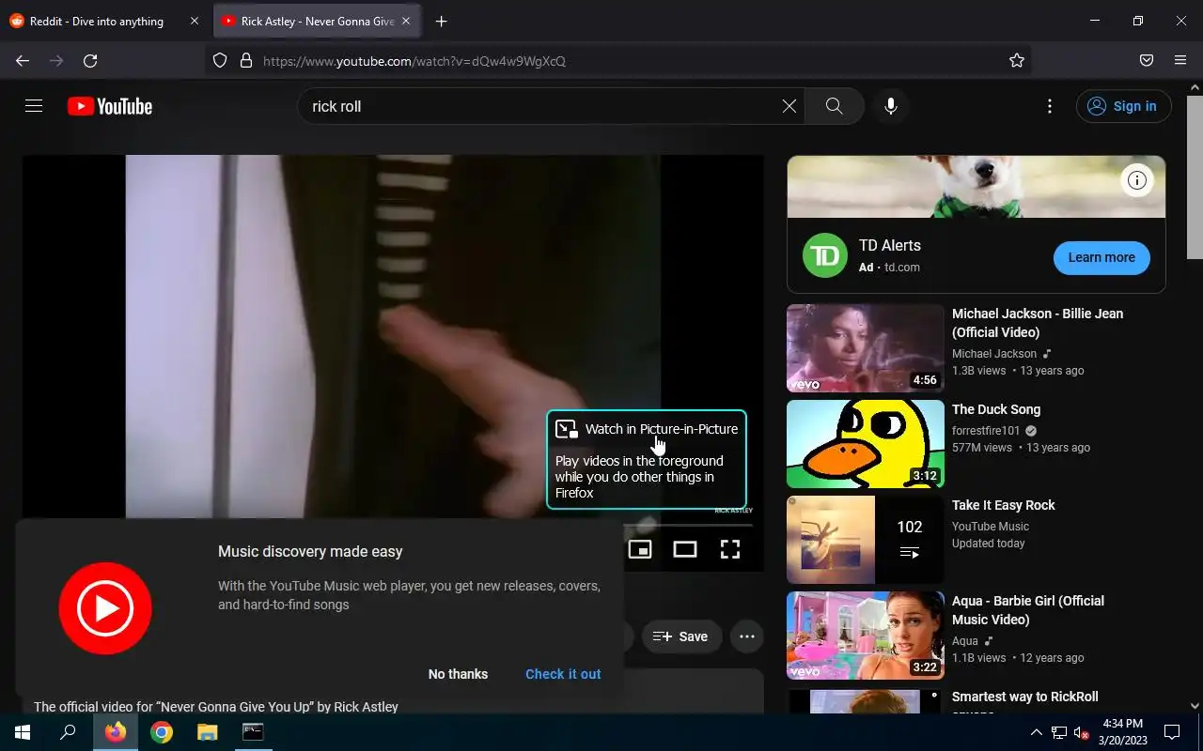Submit search with the magnifying glass button
This screenshot has width=1203, height=751.
point(834,106)
